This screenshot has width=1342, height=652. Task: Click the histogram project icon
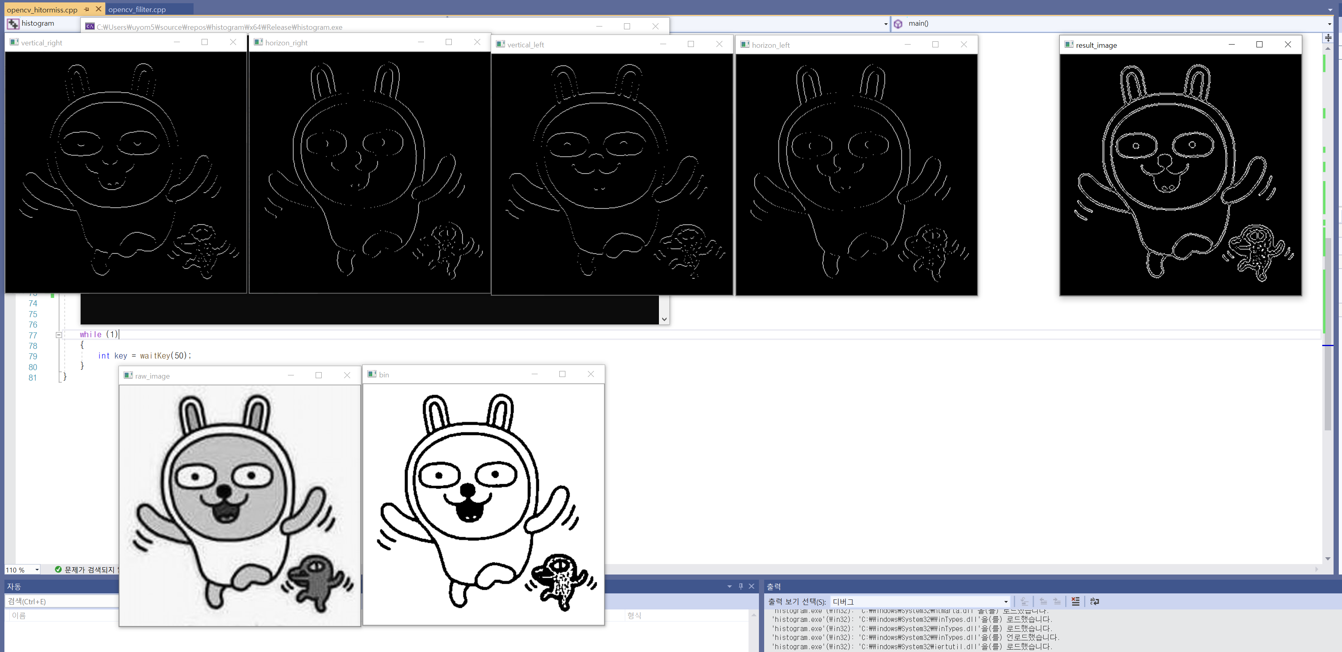[12, 23]
